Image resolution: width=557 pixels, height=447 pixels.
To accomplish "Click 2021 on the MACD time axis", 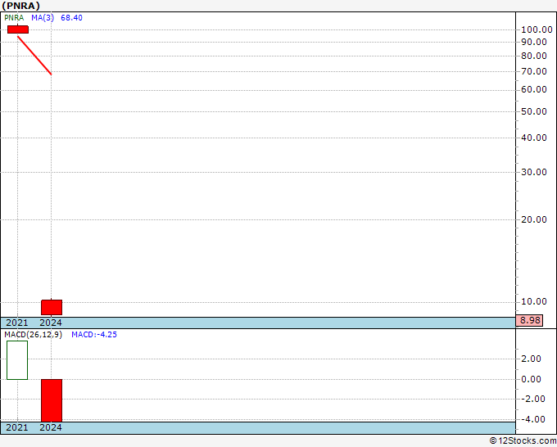I will pyautogui.click(x=17, y=427).
